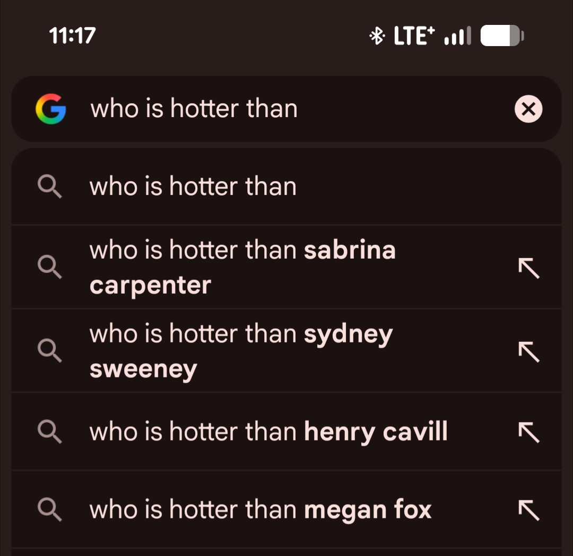This screenshot has width=573, height=556.
Task: Tap the Google logo icon
Action: (51, 109)
